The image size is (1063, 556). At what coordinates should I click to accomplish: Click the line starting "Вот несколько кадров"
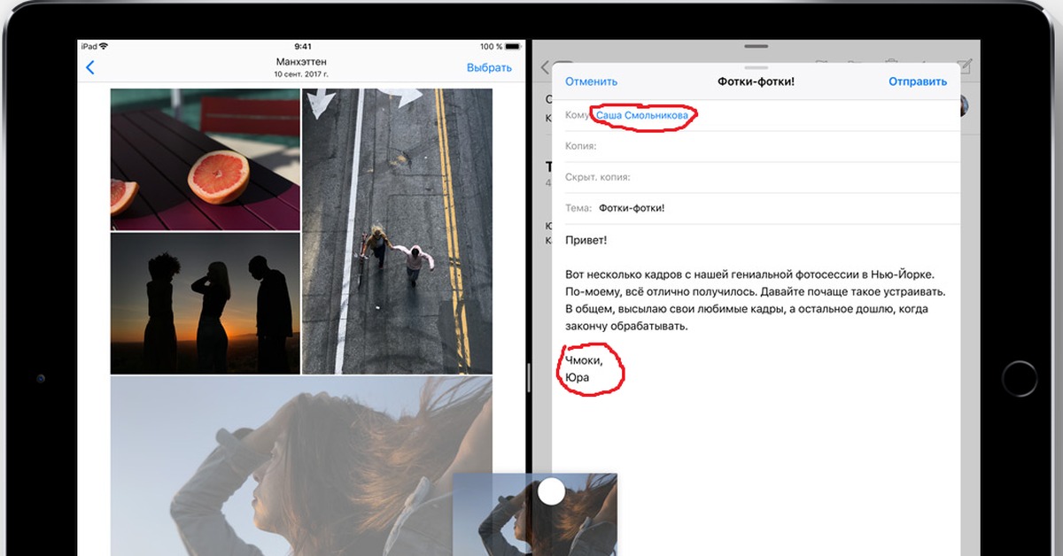(749, 274)
